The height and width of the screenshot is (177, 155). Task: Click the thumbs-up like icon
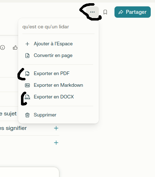click(15, 47)
